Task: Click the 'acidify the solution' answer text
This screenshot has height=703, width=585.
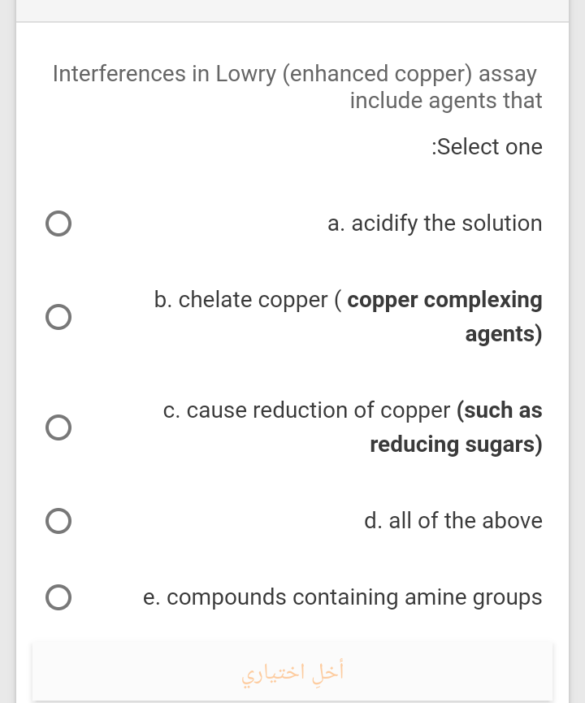Action: pos(435,223)
